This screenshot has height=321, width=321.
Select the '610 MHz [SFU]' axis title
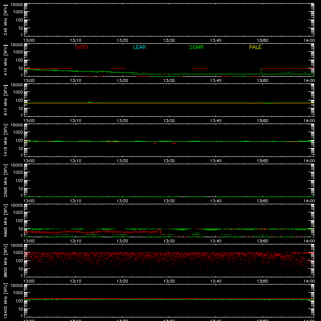pyautogui.click(x=6, y=100)
